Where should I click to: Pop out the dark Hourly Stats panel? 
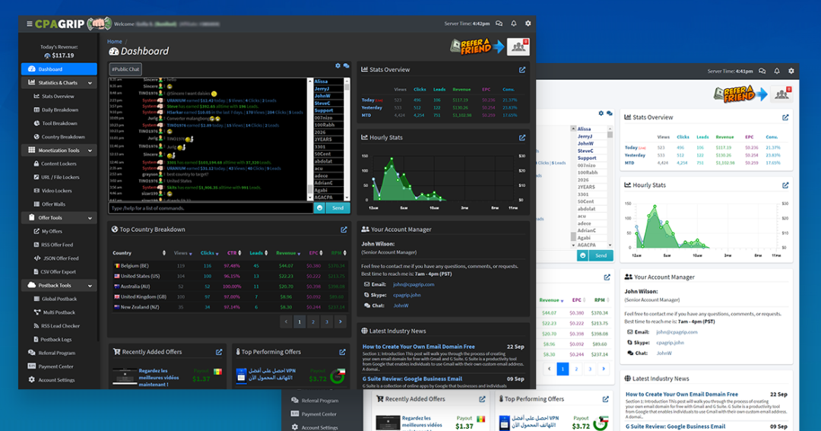pos(522,138)
